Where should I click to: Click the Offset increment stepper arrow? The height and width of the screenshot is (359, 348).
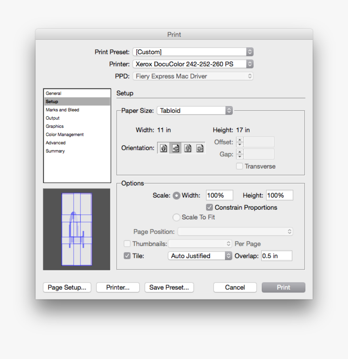(x=240, y=140)
